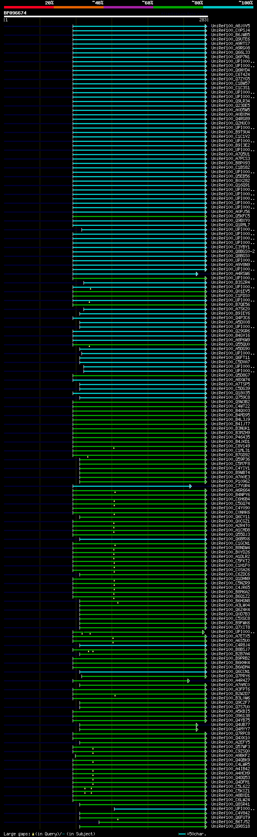Image resolution: width=257 pixels, height=837 pixels.
Task: Open hit UniRef100_Q59P36
Action: (x=230, y=459)
